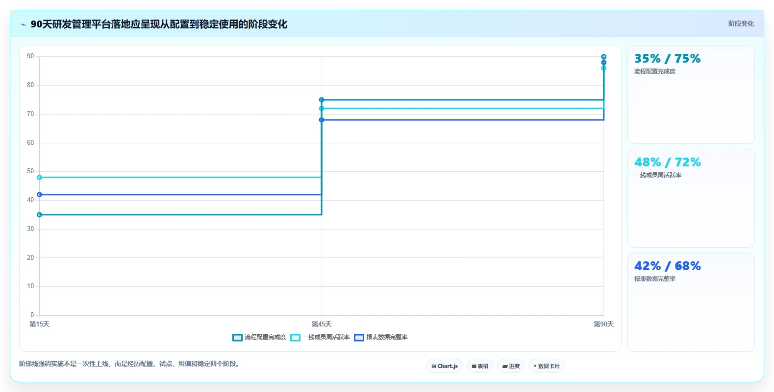Viewport: 774px width, 392px height.
Task: Click the 75 data point at 第45天
Action: click(x=322, y=100)
